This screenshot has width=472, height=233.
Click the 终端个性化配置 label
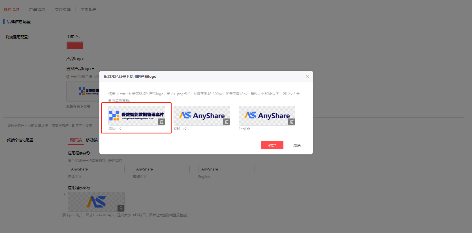21,140
